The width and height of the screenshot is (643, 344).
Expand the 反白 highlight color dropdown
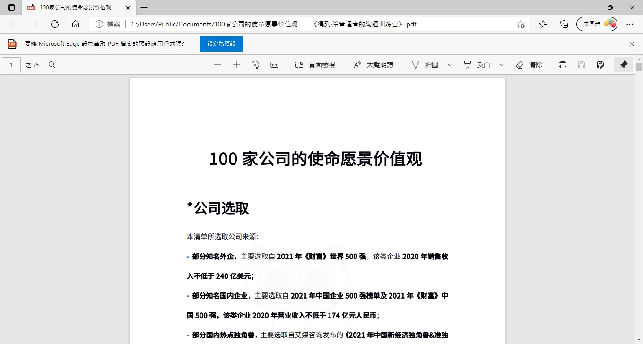tap(502, 65)
